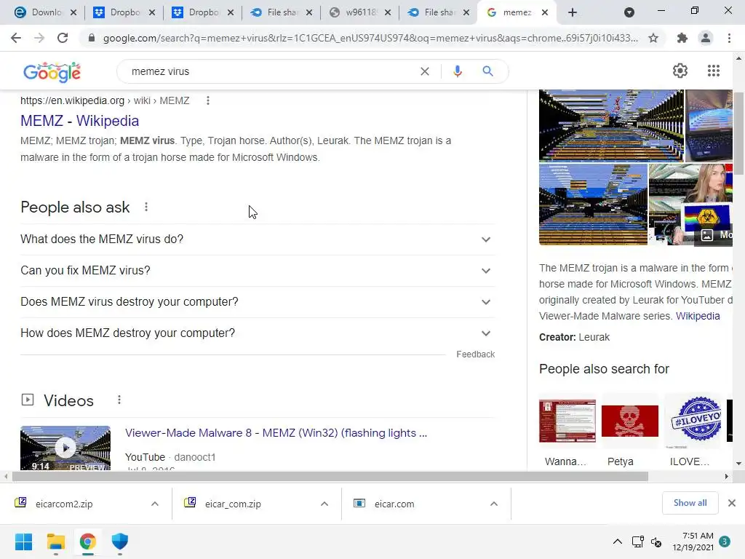Click Show all downloads button
Image resolution: width=745 pixels, height=559 pixels.
690,503
